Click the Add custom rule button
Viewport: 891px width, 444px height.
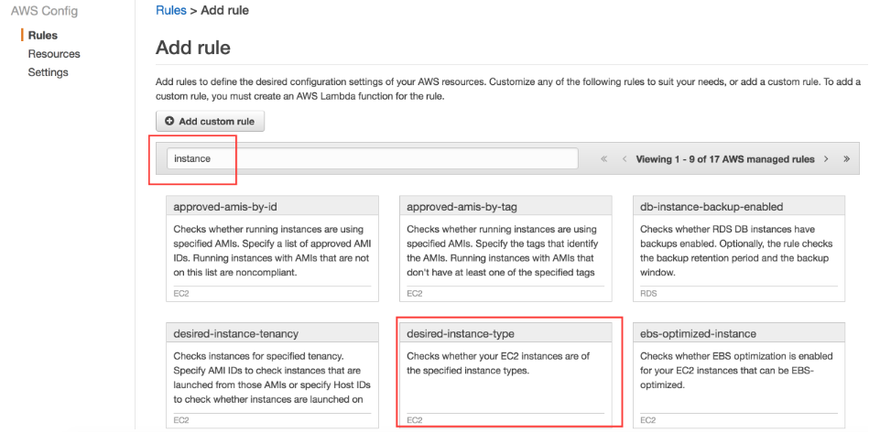(210, 121)
